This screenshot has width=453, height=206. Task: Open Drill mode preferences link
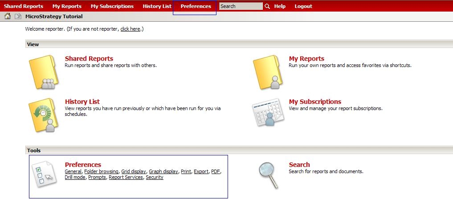[x=75, y=177]
